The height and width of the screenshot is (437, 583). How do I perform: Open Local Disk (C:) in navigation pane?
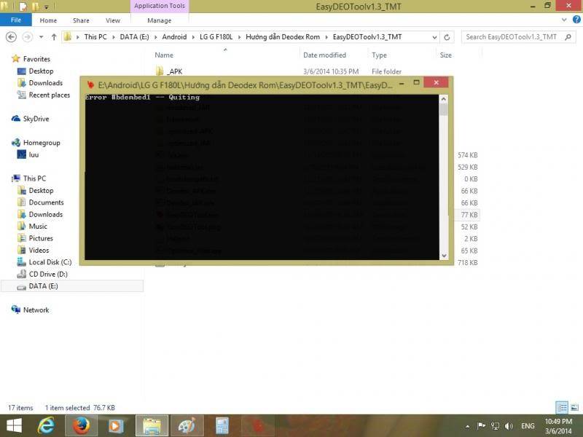pyautogui.click(x=50, y=262)
